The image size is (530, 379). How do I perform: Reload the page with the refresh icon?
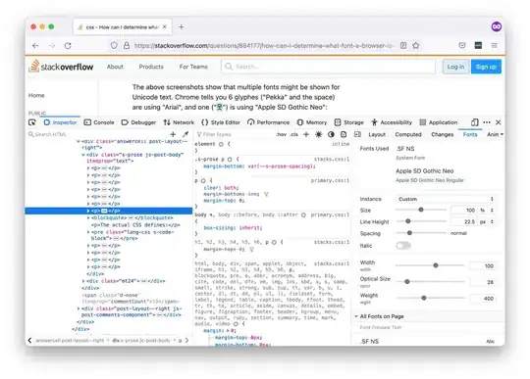click(x=68, y=45)
